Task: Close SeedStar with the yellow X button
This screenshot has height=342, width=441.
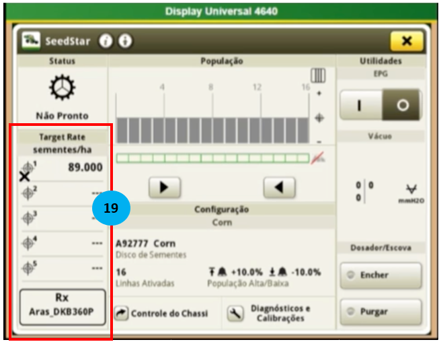Action: tap(406, 41)
